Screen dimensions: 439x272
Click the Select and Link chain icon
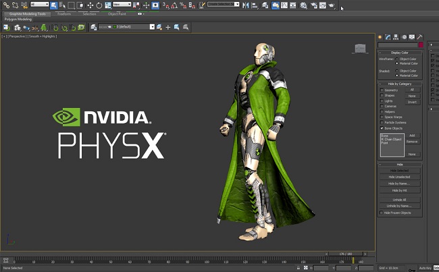[x=6, y=5]
